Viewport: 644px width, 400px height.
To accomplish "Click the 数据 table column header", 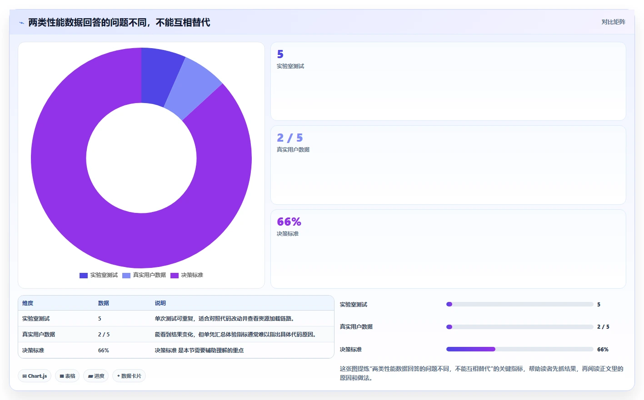I will (x=104, y=303).
